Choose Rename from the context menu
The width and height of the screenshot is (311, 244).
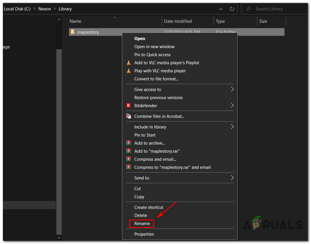point(142,224)
